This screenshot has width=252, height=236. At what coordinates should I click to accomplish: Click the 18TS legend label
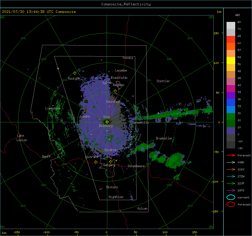click(241, 191)
